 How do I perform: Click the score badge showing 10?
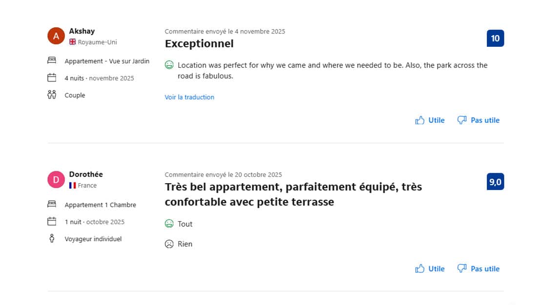pyautogui.click(x=495, y=38)
